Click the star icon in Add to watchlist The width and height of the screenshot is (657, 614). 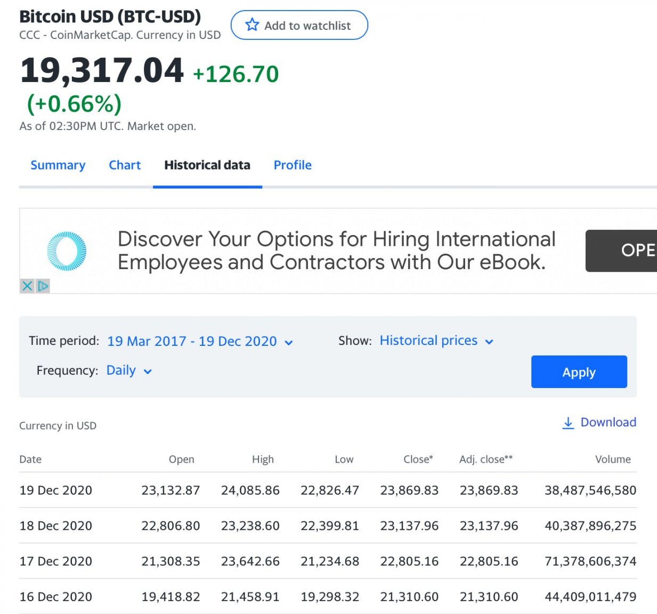pyautogui.click(x=252, y=25)
